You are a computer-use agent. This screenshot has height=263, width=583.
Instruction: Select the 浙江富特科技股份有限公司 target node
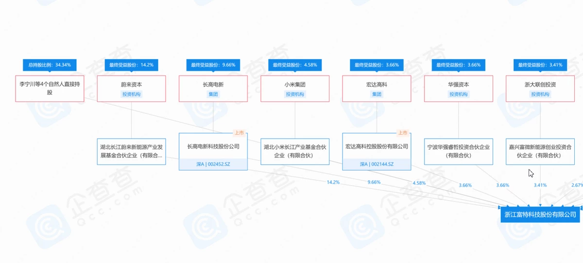point(540,214)
